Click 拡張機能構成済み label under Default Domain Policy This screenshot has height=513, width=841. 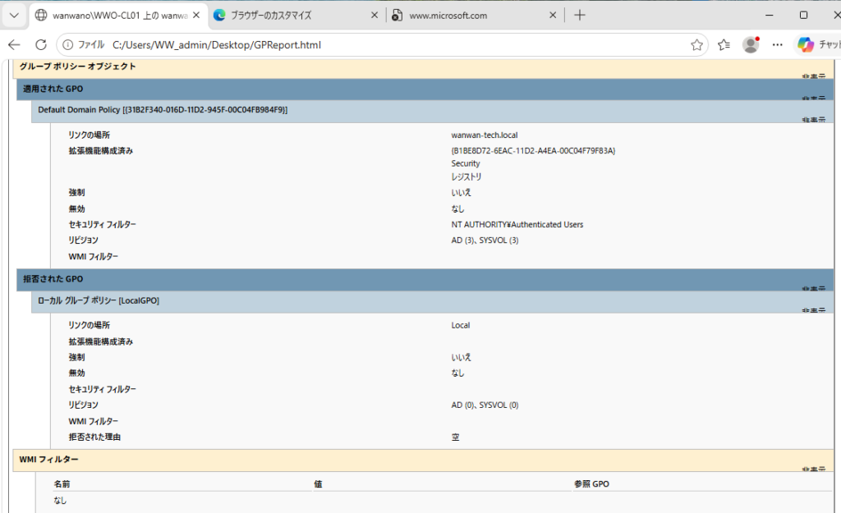[x=100, y=151]
